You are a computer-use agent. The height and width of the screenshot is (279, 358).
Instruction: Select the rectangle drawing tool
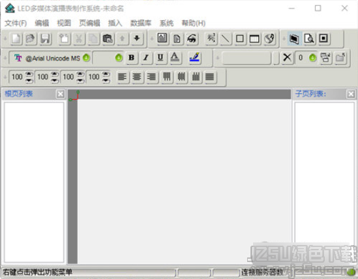[x=240, y=39]
